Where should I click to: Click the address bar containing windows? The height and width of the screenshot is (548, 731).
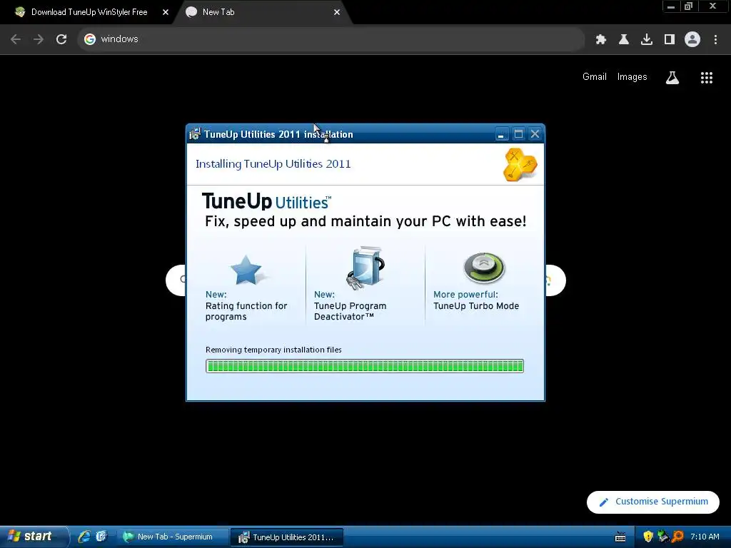click(331, 39)
